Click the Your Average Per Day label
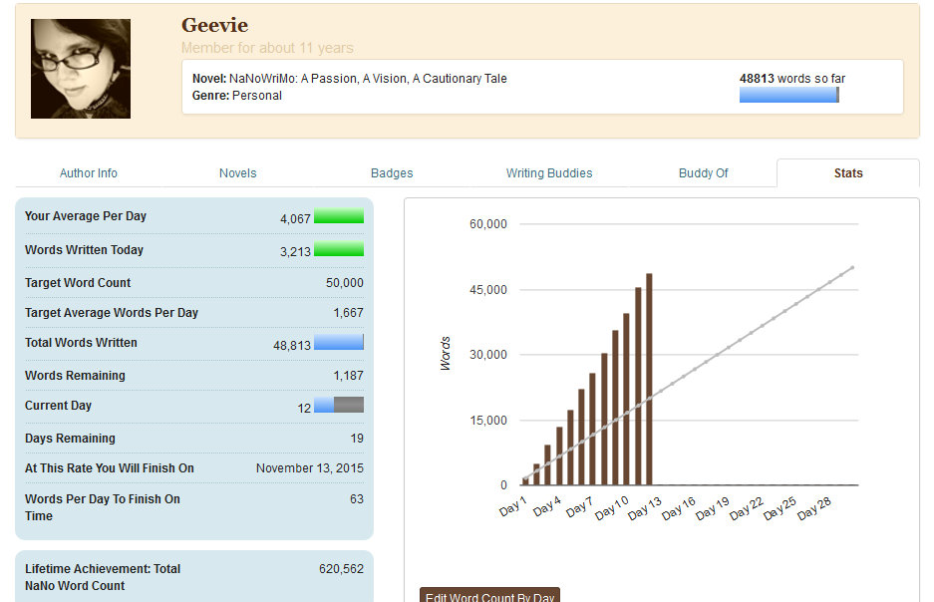Screen dimensions: 934x602 coord(86,216)
